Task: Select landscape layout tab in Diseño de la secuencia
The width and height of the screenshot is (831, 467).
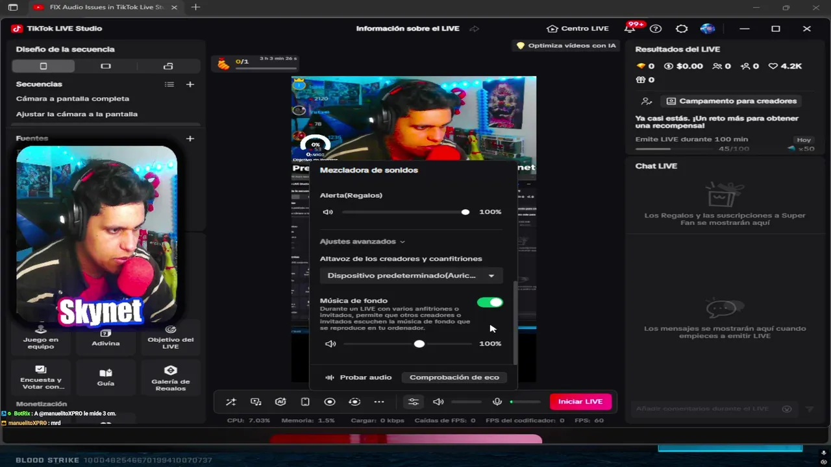Action: [x=106, y=66]
